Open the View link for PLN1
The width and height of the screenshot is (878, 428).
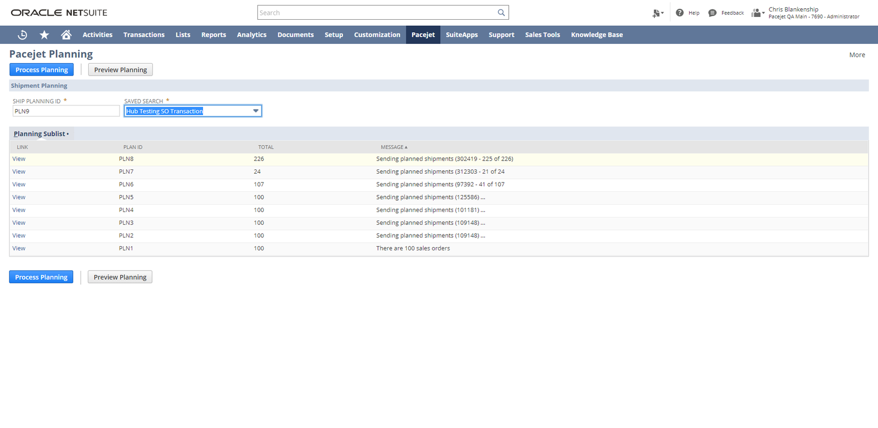19,248
